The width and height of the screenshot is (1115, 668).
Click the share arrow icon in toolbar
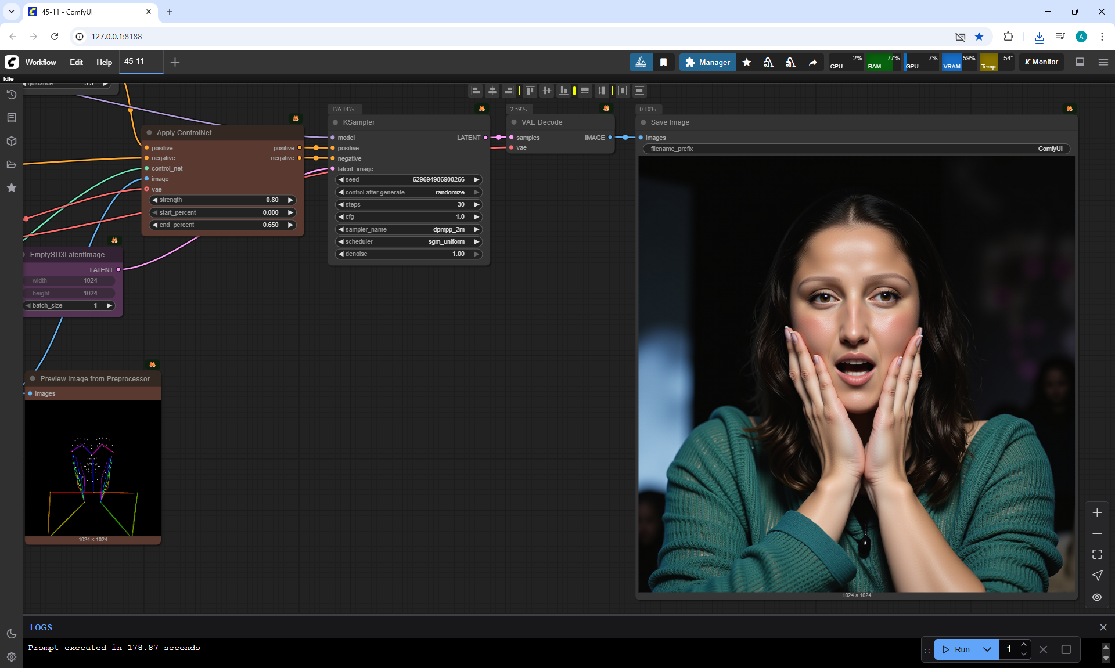[x=812, y=62]
